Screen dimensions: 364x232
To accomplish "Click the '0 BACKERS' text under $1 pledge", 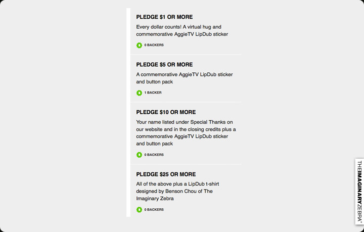I will pos(154,45).
